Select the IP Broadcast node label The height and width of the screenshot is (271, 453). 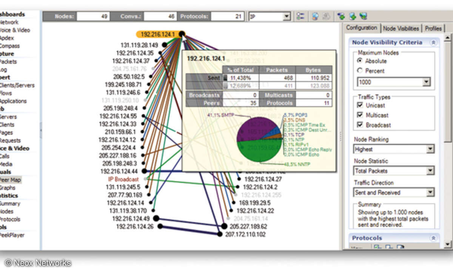[123, 179]
